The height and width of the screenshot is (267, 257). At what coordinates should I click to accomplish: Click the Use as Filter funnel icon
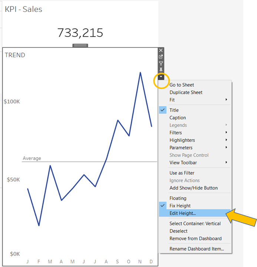pyautogui.click(x=161, y=63)
